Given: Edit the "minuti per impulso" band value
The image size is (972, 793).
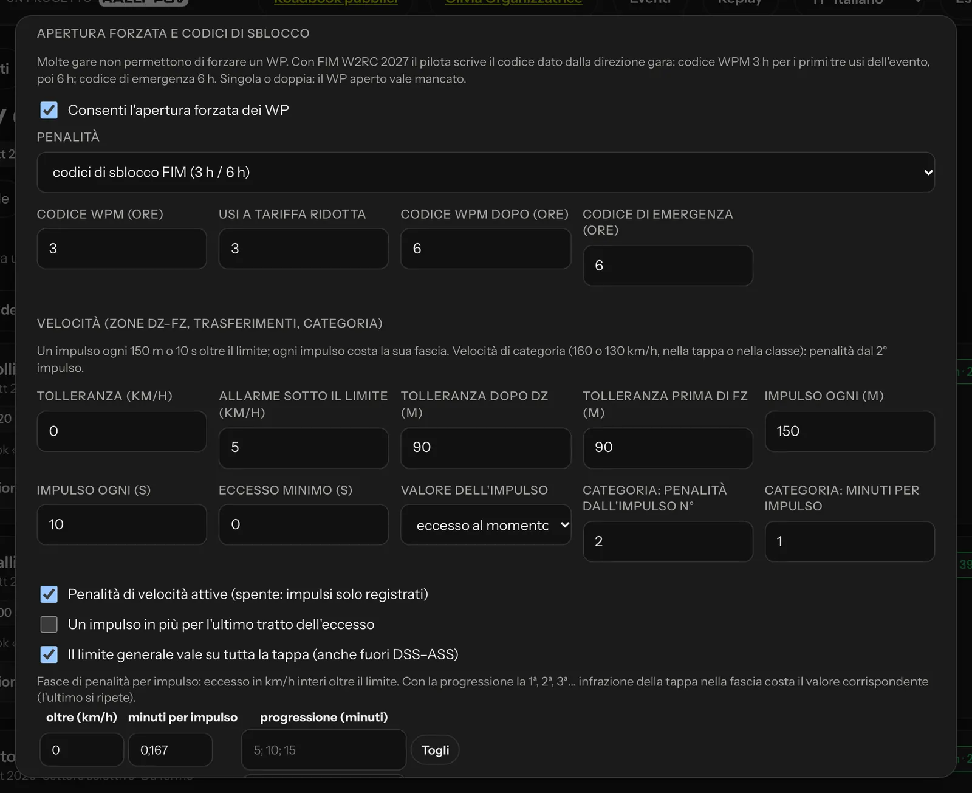Looking at the screenshot, I should (x=170, y=750).
